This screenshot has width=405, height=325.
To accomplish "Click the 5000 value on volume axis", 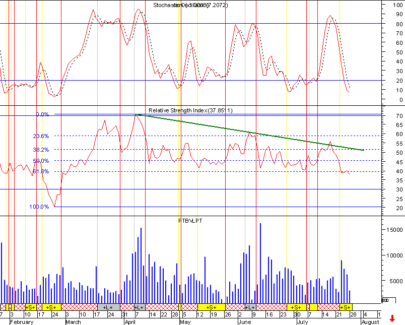I will pyautogui.click(x=396, y=281).
